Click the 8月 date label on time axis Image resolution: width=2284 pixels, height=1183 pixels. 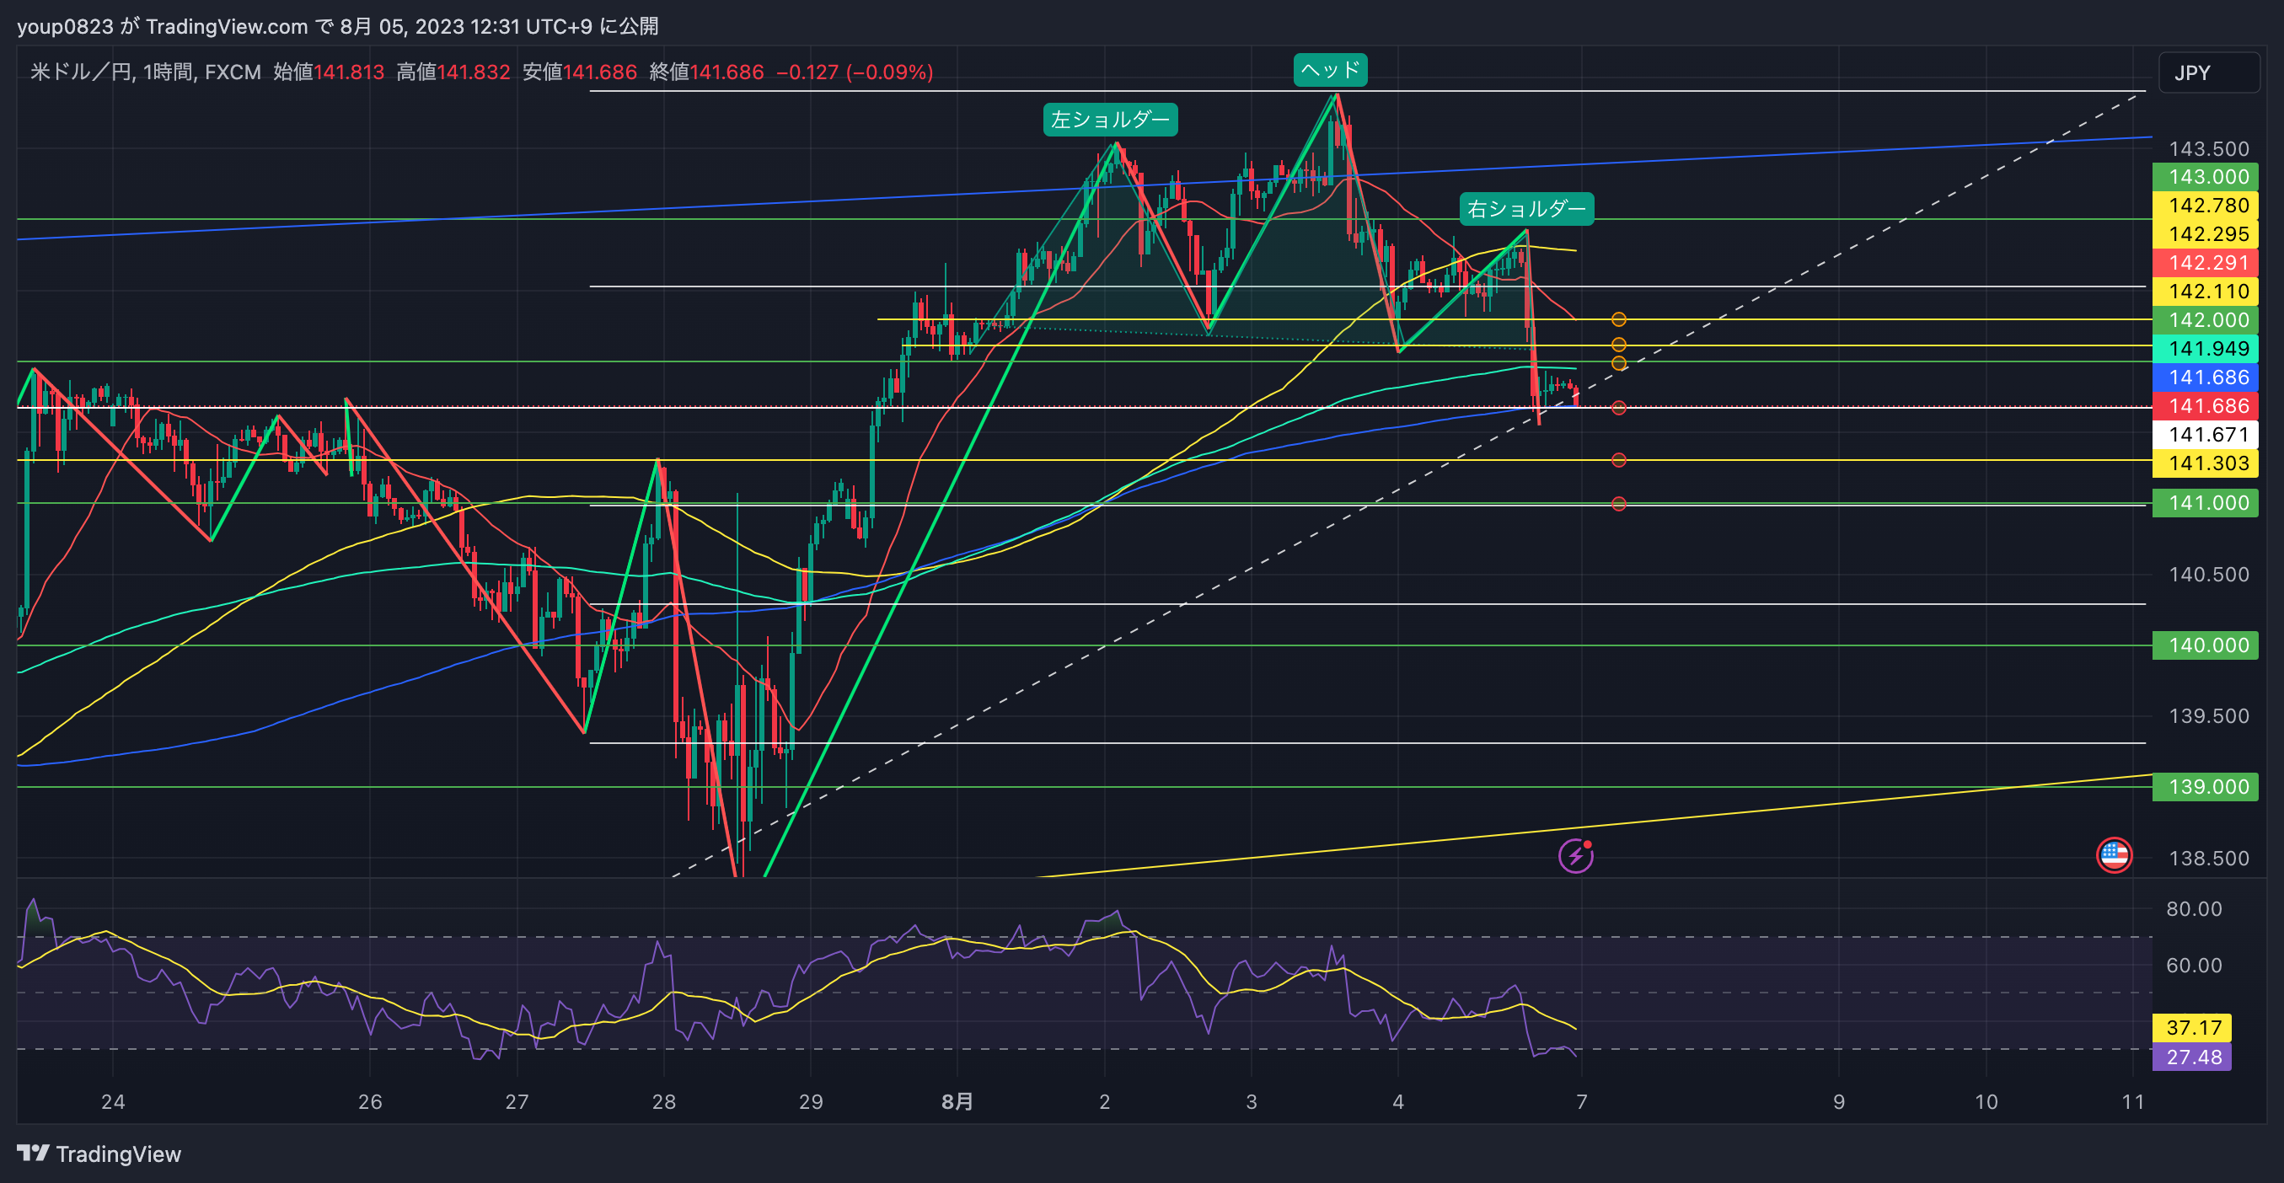[x=957, y=1101]
